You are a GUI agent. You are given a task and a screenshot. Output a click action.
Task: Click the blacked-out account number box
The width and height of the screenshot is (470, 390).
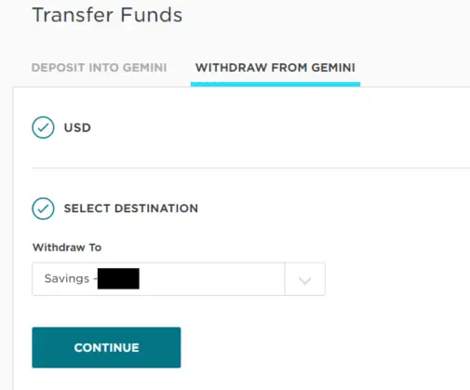[x=118, y=278]
